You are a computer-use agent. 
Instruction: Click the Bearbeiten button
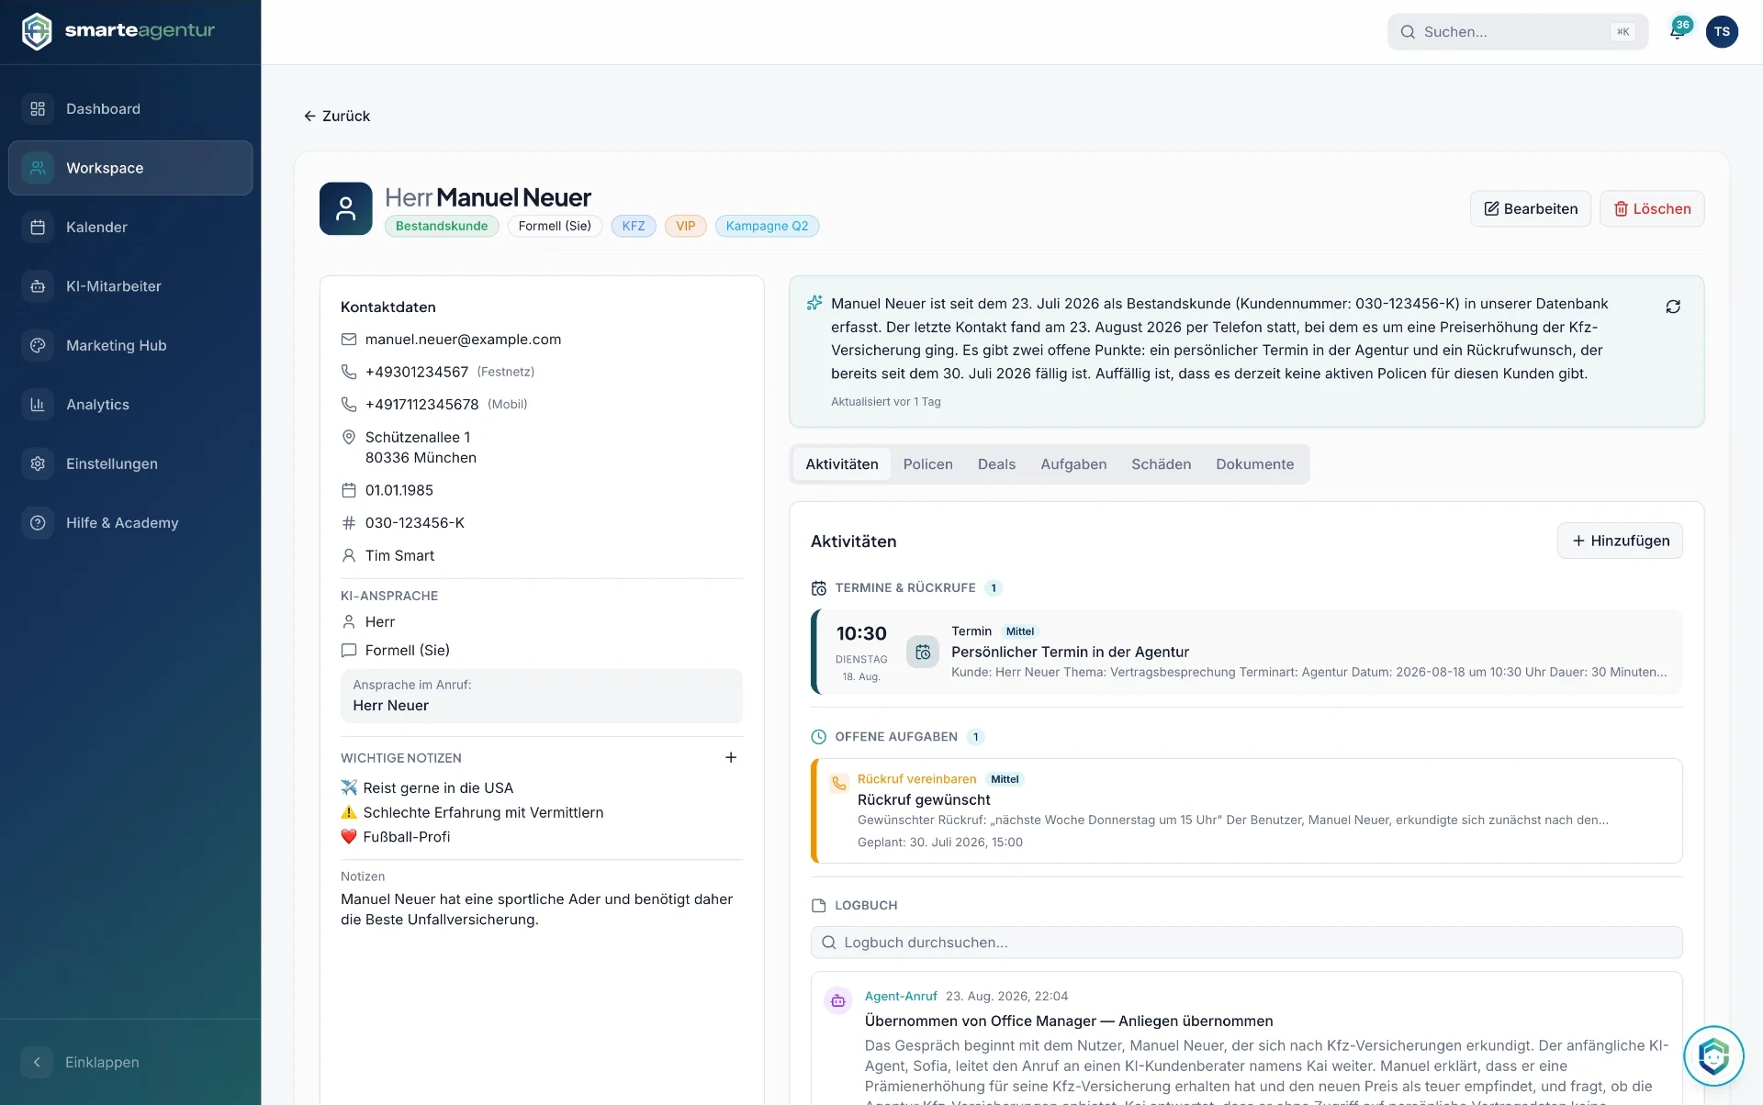click(x=1530, y=208)
